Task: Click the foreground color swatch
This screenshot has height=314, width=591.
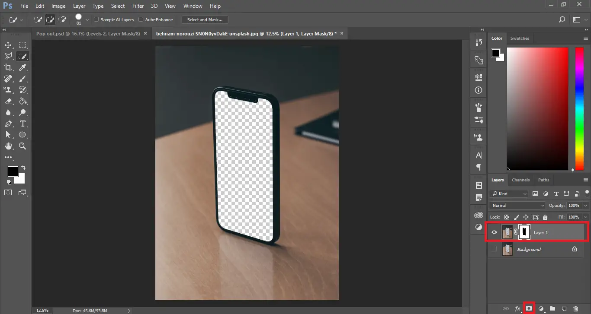Action: tap(12, 171)
